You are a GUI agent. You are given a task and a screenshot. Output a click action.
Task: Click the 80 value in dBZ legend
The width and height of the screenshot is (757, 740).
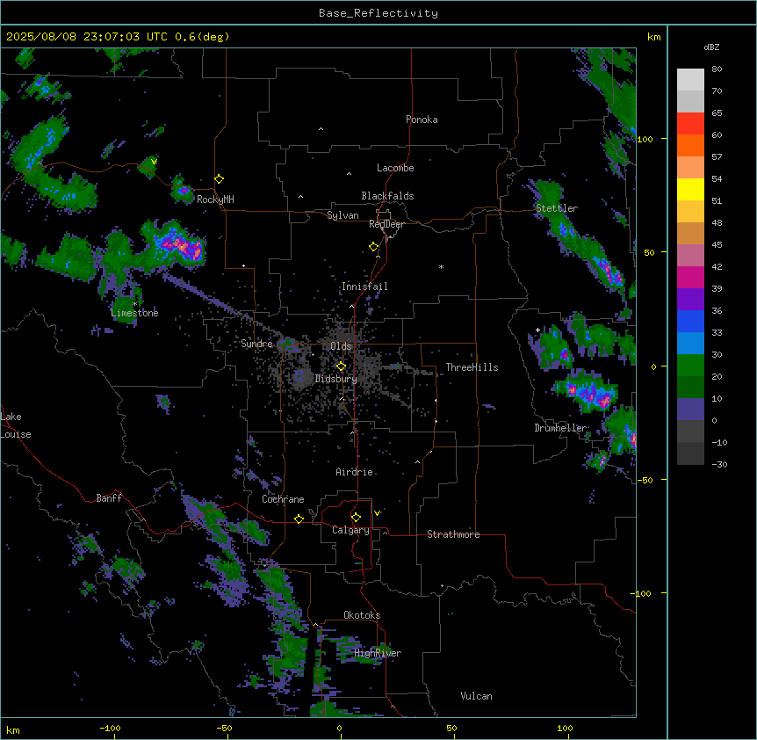coord(717,69)
